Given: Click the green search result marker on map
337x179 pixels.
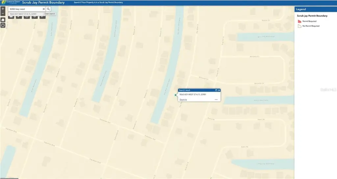Looking at the screenshot, I should [175, 95].
